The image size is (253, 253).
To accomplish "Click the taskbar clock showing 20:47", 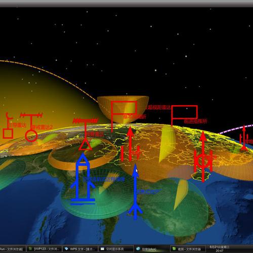I will (220, 249).
